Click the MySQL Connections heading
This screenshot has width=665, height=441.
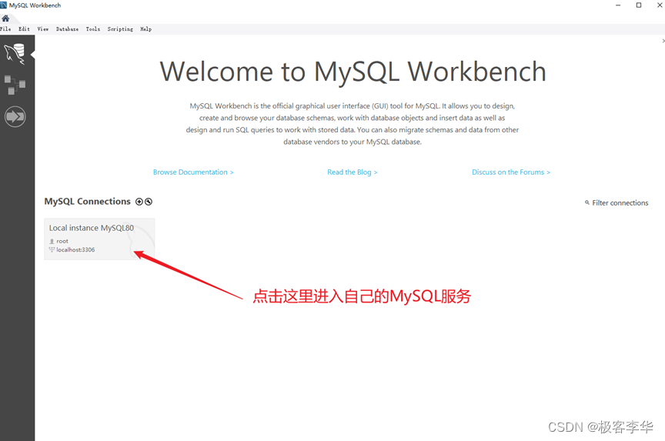click(x=88, y=202)
